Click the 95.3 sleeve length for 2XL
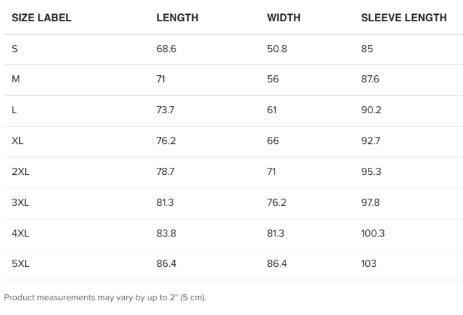463x315 pixels. (370, 172)
